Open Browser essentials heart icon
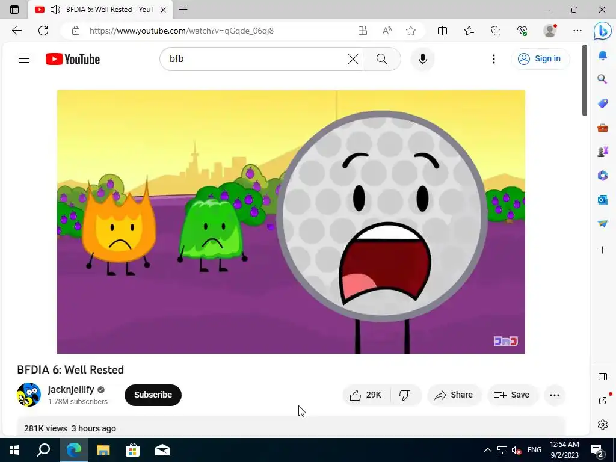This screenshot has height=462, width=616. click(522, 31)
